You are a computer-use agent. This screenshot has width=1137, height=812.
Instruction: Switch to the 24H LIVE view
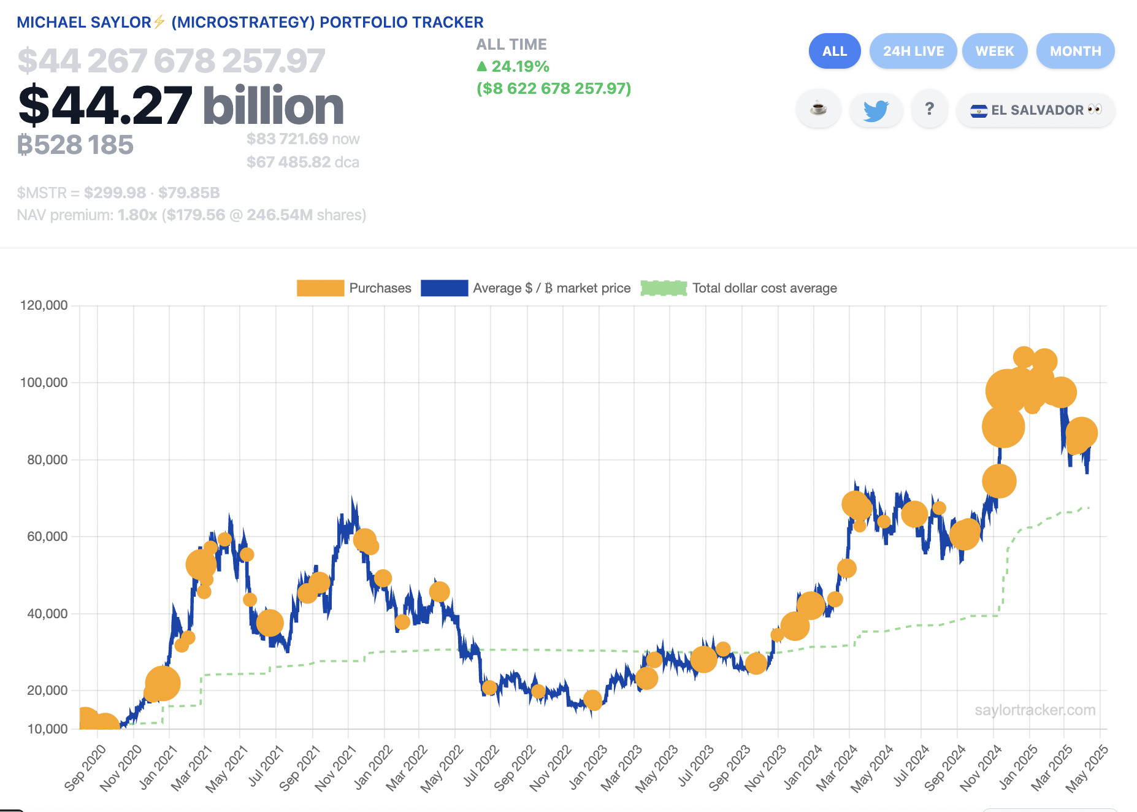(x=913, y=51)
